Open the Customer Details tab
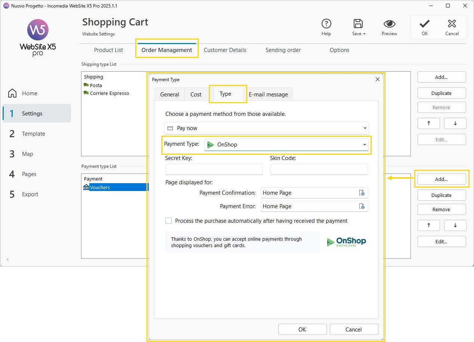Image resolution: width=474 pixels, height=342 pixels. 225,50
